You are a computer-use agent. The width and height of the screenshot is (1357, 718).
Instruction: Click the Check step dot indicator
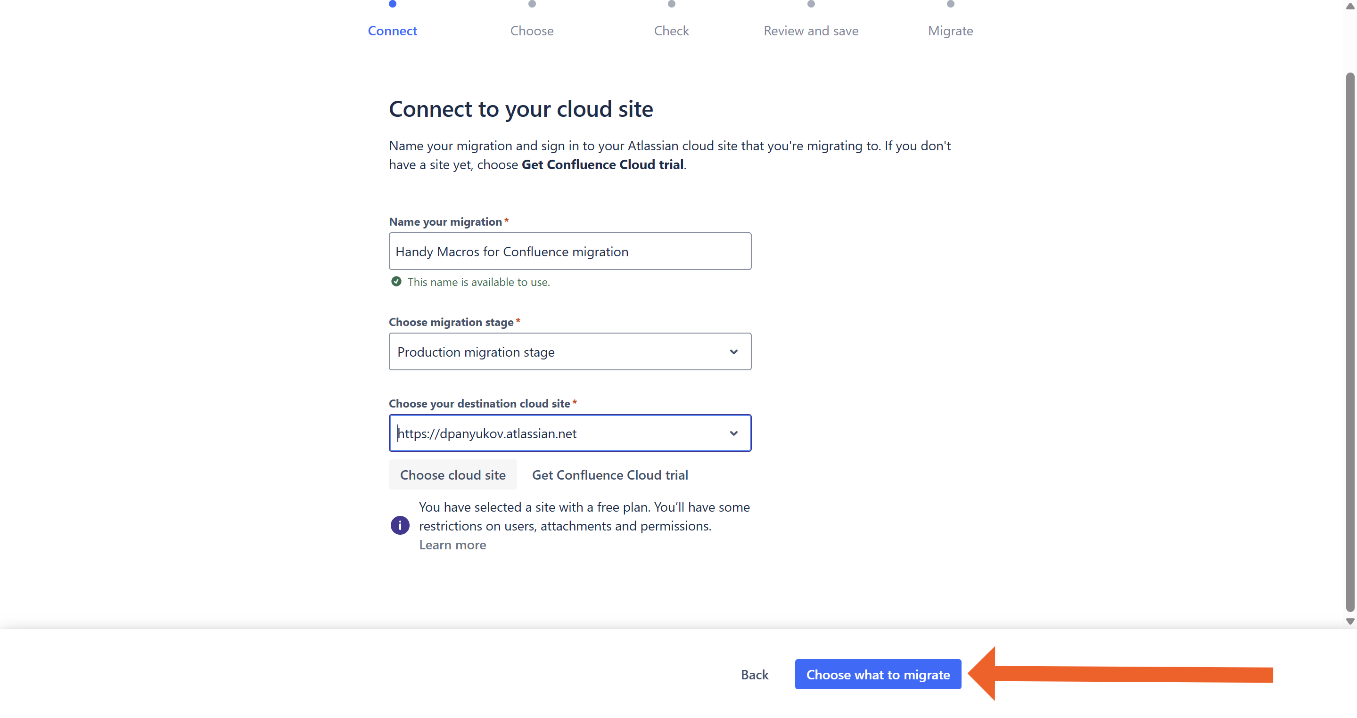coord(671,4)
